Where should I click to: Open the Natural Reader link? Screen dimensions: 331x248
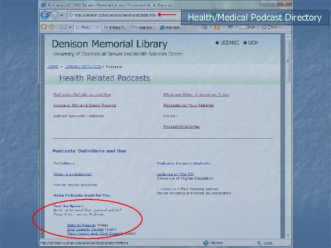[81, 225]
